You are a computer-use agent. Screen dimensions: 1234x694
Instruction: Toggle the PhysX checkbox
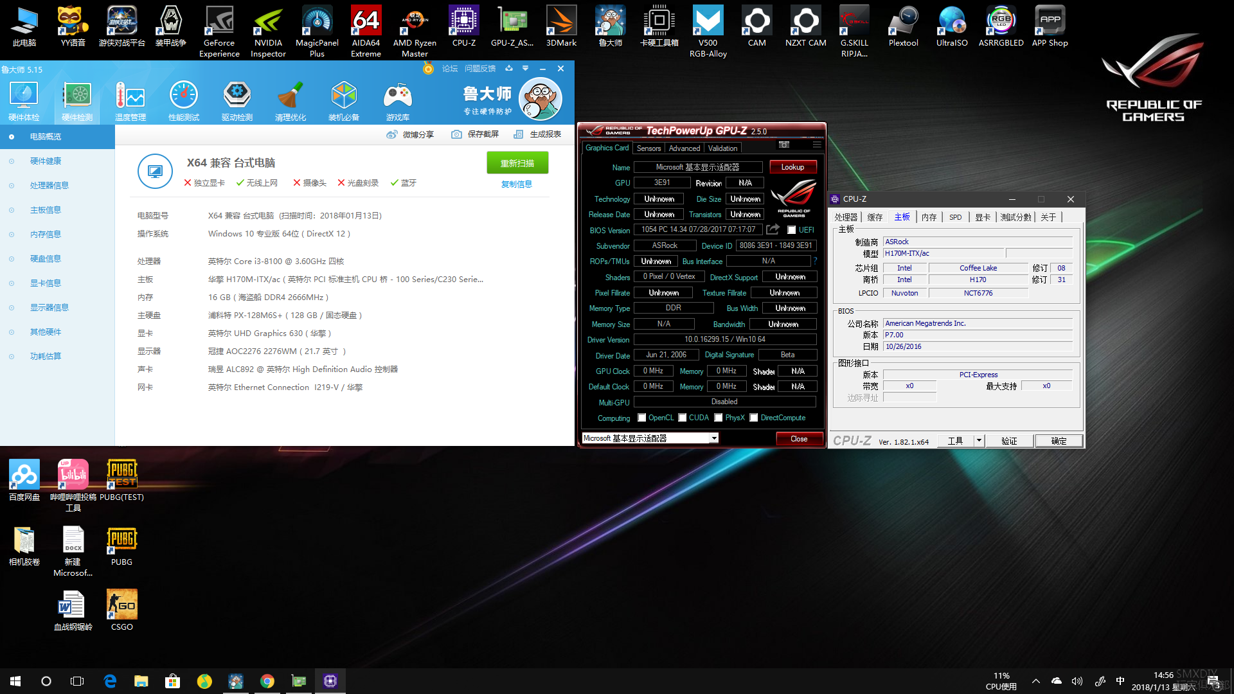coord(719,418)
